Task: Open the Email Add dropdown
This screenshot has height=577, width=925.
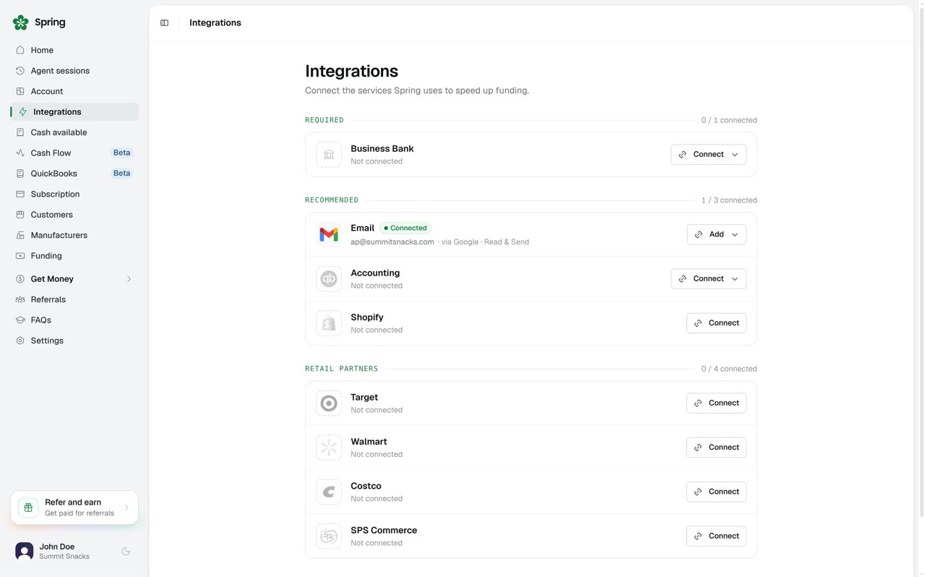Action: click(x=716, y=234)
